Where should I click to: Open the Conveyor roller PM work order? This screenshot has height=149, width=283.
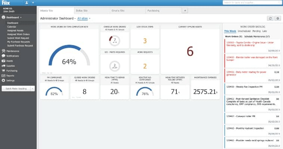tap(252, 118)
